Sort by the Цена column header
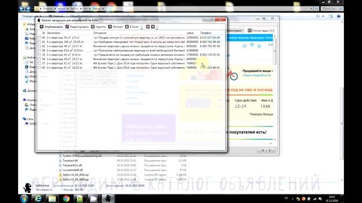Viewport: 362px width, 203px height. [x=190, y=33]
